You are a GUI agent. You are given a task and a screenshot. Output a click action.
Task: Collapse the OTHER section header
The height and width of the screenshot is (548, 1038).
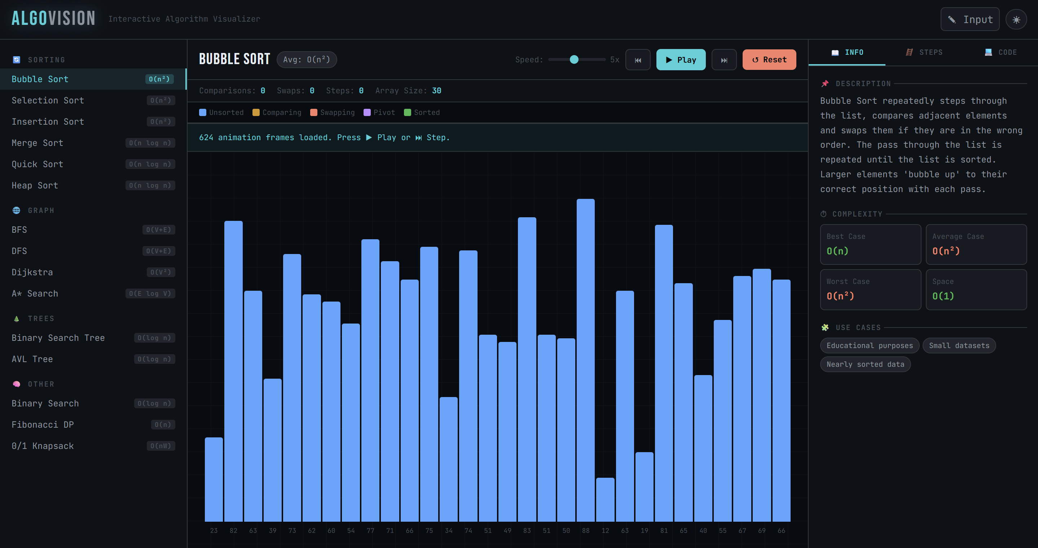tap(40, 384)
